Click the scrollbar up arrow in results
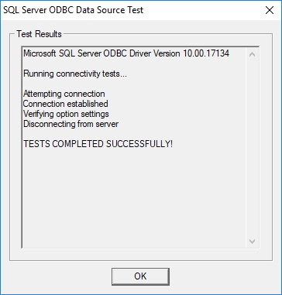Screen dimensions: 282x295 point(252,54)
